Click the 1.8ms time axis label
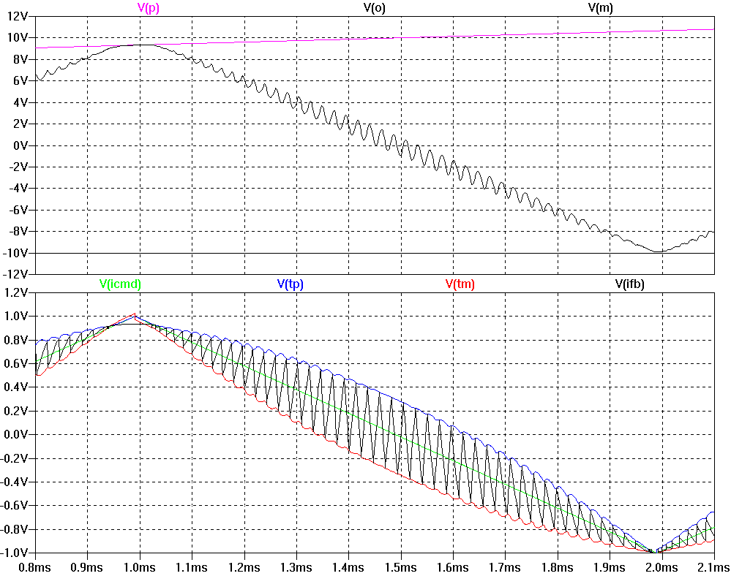This screenshot has height=576, width=731. click(557, 567)
